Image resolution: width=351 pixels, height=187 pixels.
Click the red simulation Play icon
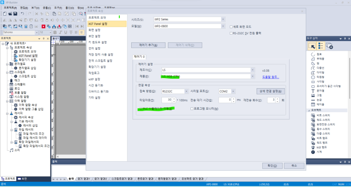(x=43, y=26)
